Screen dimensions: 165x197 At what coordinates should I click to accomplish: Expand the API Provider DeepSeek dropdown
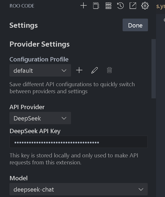[40, 118]
